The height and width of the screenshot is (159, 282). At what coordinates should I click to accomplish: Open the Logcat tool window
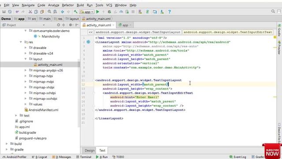[39, 157]
